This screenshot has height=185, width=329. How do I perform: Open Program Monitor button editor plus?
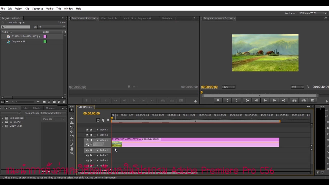(x=327, y=101)
